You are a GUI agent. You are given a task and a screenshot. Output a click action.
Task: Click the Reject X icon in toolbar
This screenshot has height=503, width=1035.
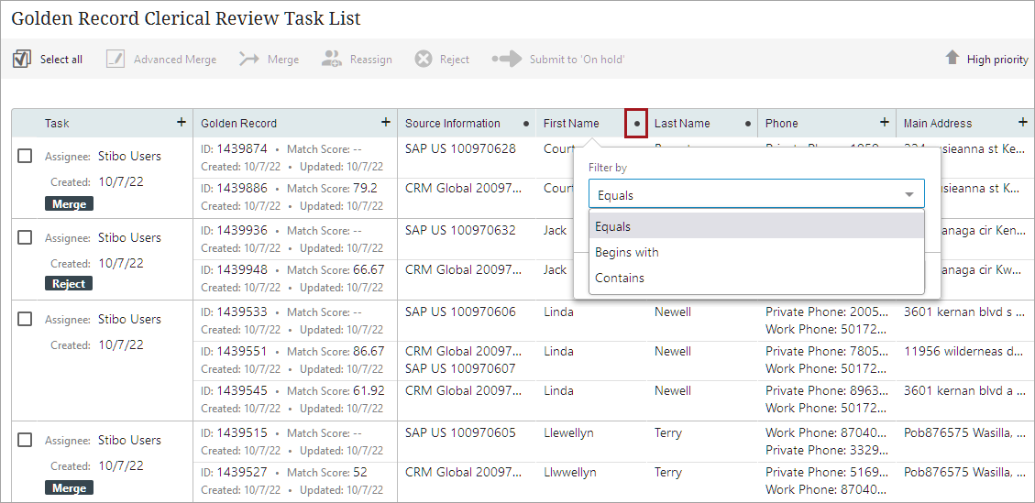(x=423, y=60)
